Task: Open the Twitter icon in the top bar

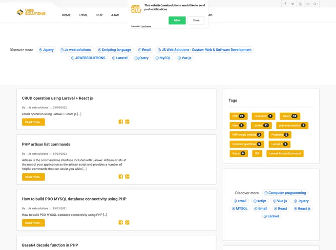Action: (x=293, y=4)
